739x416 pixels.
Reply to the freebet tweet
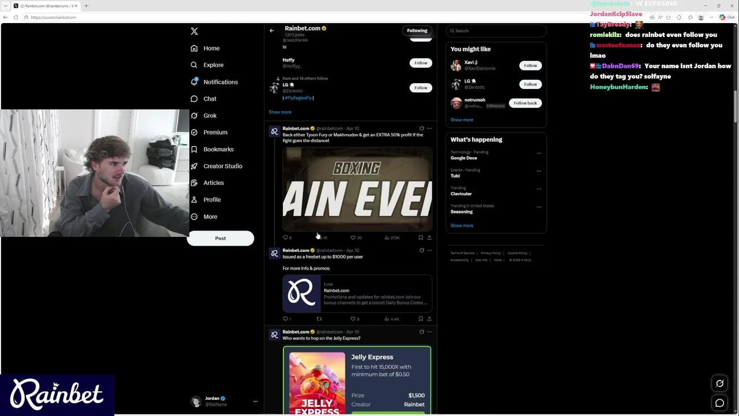pos(285,319)
